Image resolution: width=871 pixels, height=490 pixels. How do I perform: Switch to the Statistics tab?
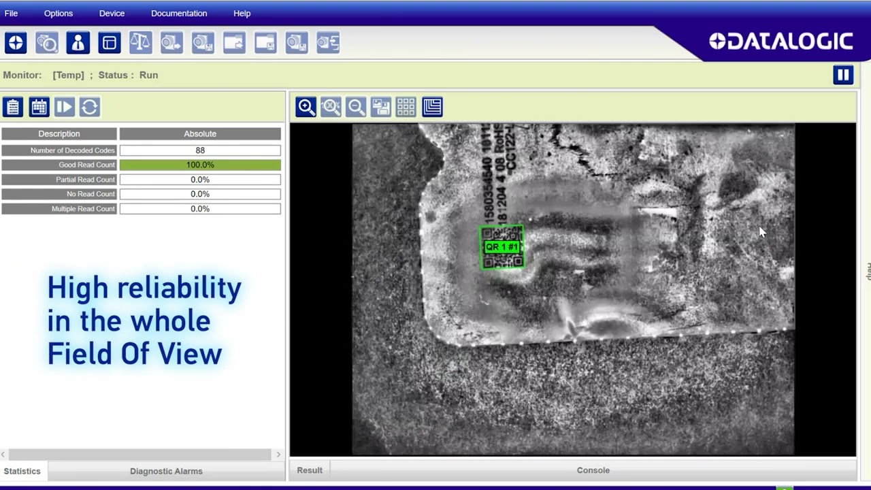coord(22,471)
